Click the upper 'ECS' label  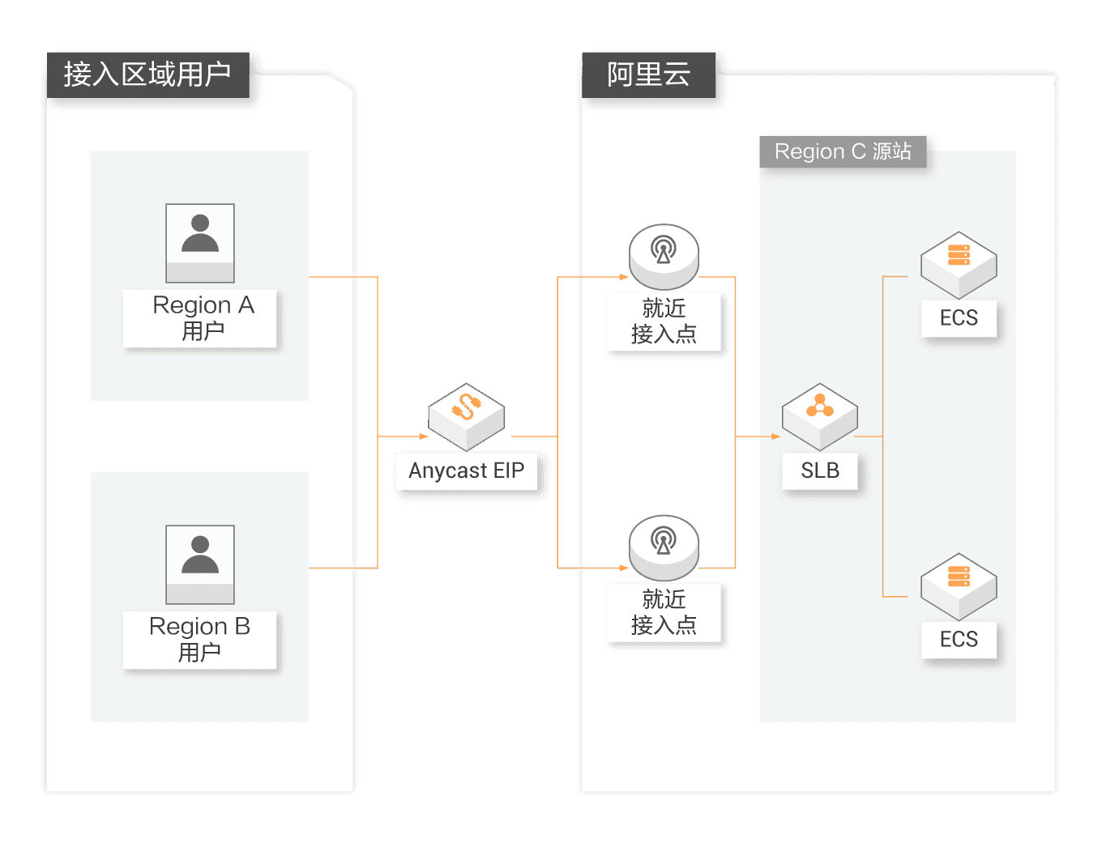pyautogui.click(x=959, y=318)
